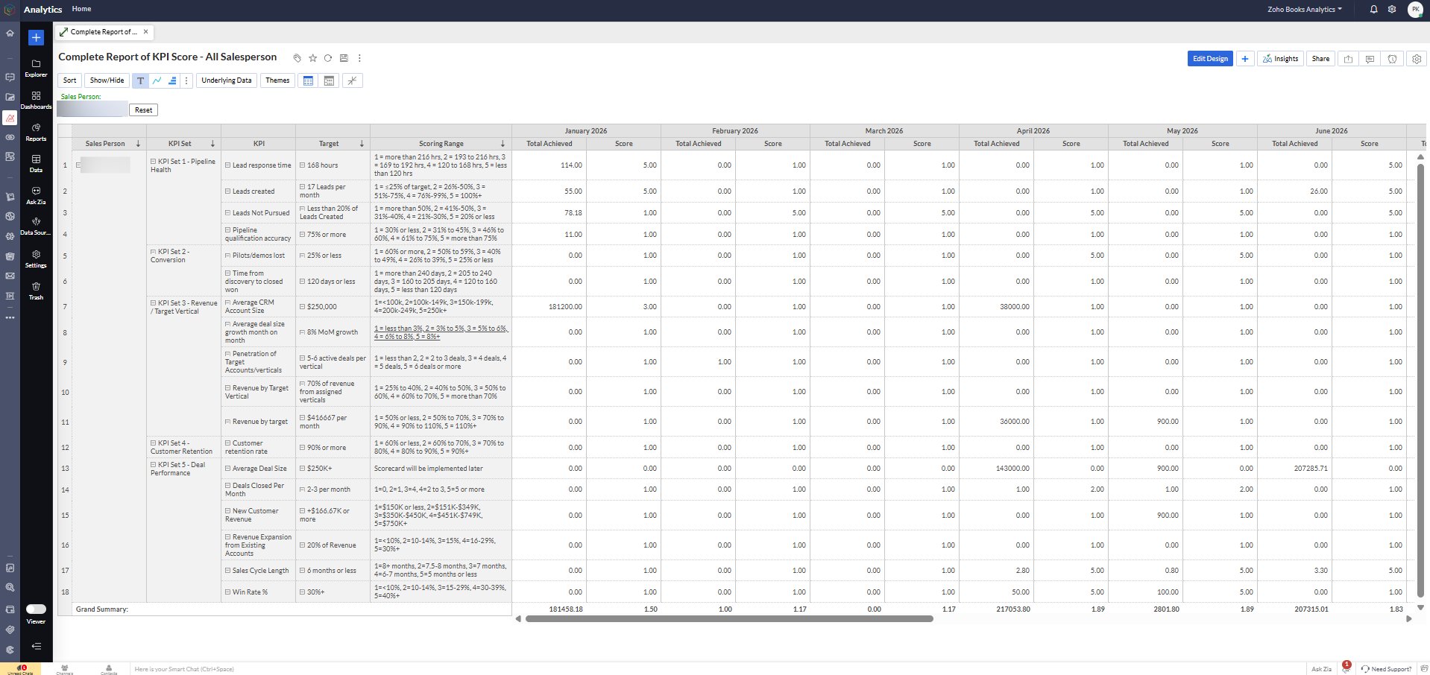
Task: Click the collapse arrows icon in toolbar
Action: [353, 80]
